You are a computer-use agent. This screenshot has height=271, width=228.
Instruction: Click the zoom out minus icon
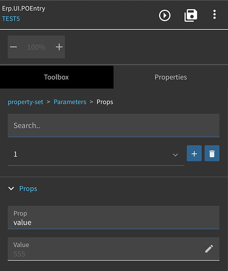(14, 47)
